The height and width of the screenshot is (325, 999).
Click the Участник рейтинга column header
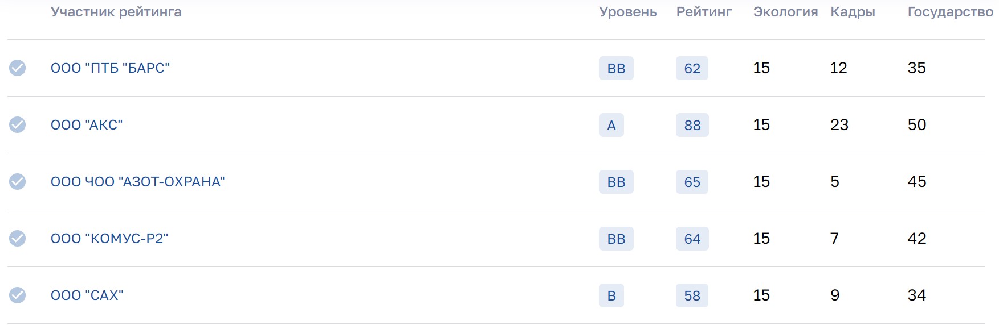116,12
